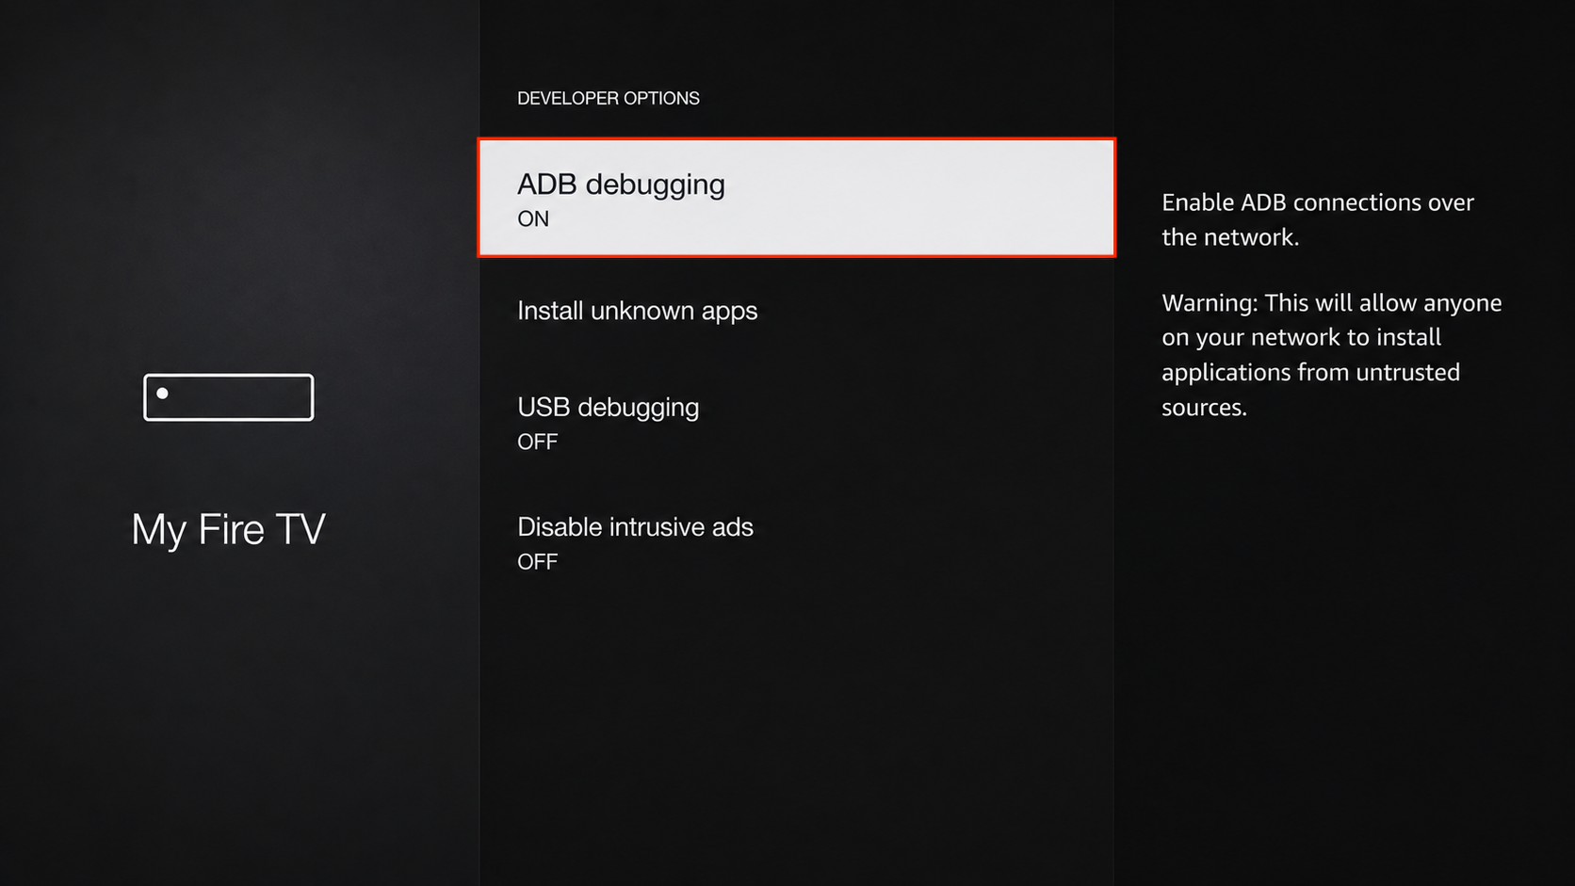Click the DEVELOPER OPTIONS heading

coord(609,98)
